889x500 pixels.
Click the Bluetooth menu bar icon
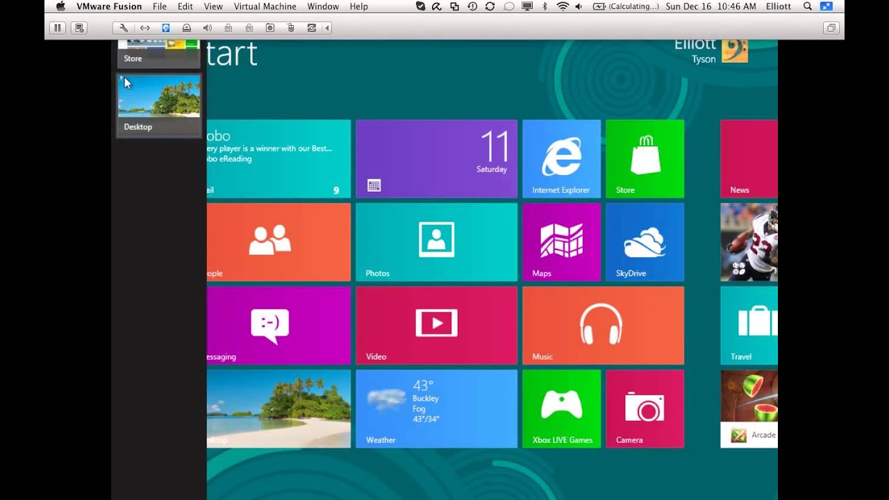[545, 6]
